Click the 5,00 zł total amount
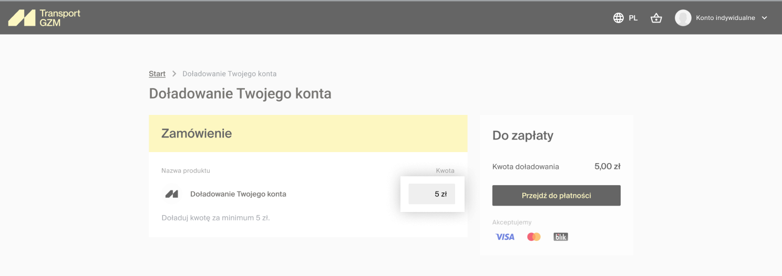The image size is (782, 276). [x=607, y=166]
